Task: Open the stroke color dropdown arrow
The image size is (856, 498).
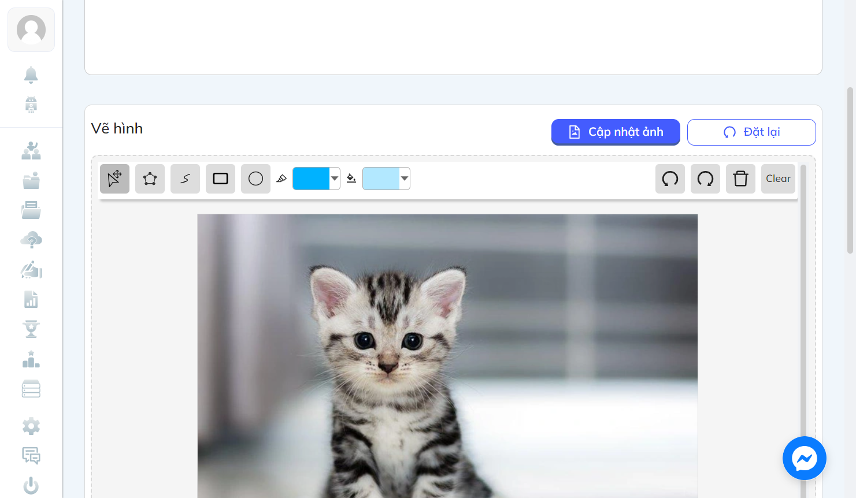Action: coord(335,179)
